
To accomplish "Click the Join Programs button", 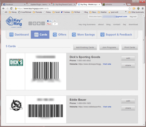I will pos(109,47).
